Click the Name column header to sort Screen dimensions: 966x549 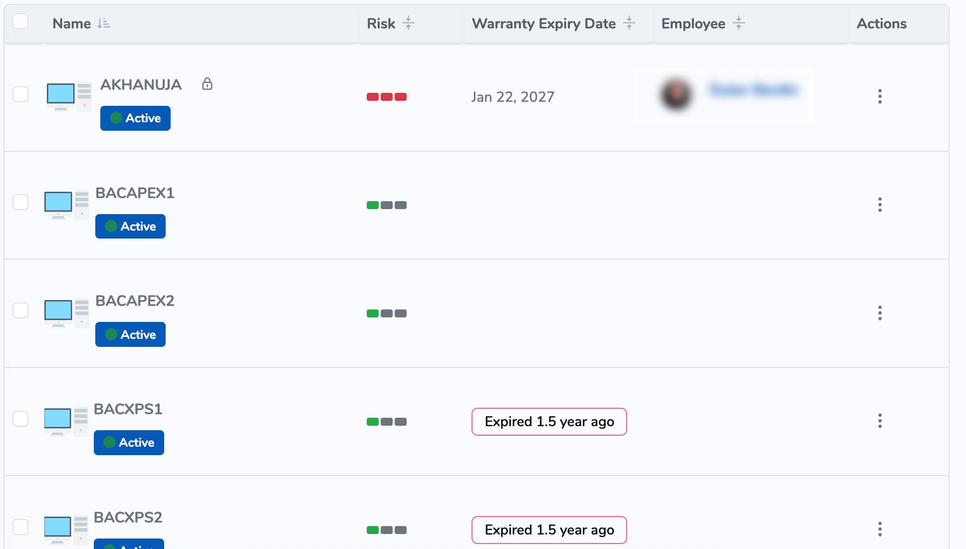(x=71, y=23)
